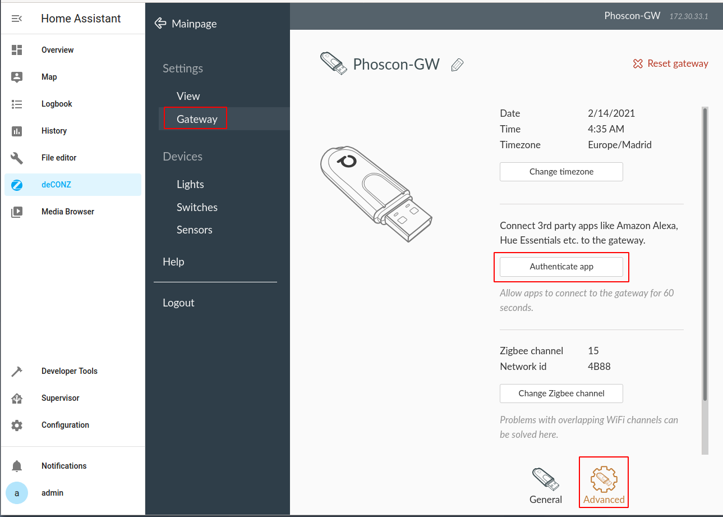Click the pencil icon to rename Phoscon-GW

point(457,65)
